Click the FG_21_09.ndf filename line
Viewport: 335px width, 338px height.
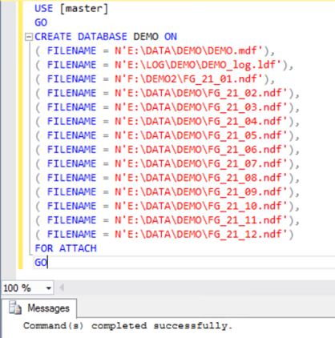pos(167,192)
